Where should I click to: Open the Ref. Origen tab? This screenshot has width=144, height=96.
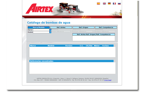point(84,27)
